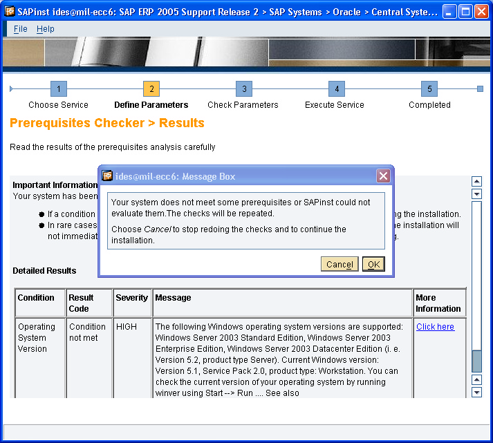Click the SAPinst icon in main title bar
The image size is (493, 443).
pos(10,12)
